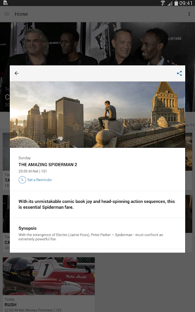Open the RUSH racing car thumbnail
195x312 pixels.
click(x=49, y=276)
